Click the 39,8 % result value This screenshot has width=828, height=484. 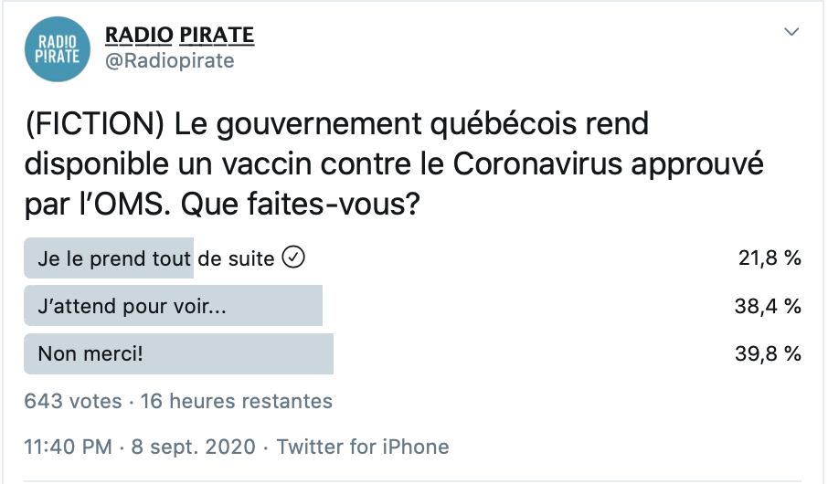(x=768, y=353)
